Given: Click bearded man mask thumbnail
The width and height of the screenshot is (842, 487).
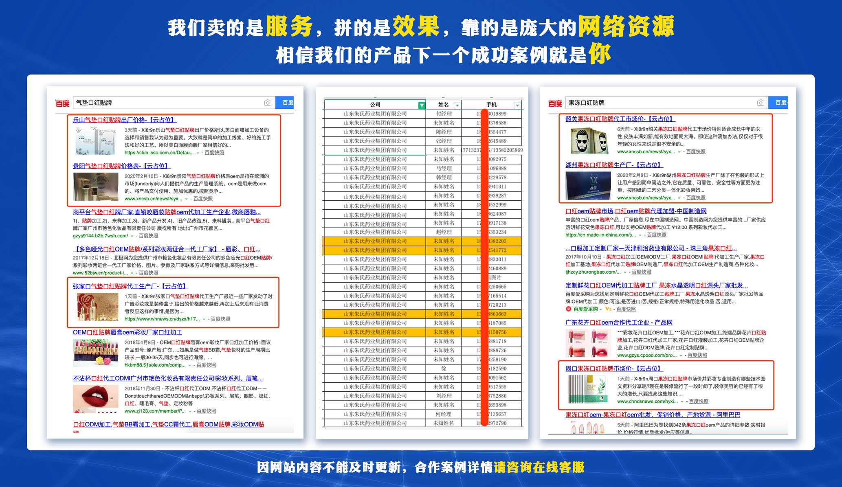Looking at the screenshot, I should 589,140.
